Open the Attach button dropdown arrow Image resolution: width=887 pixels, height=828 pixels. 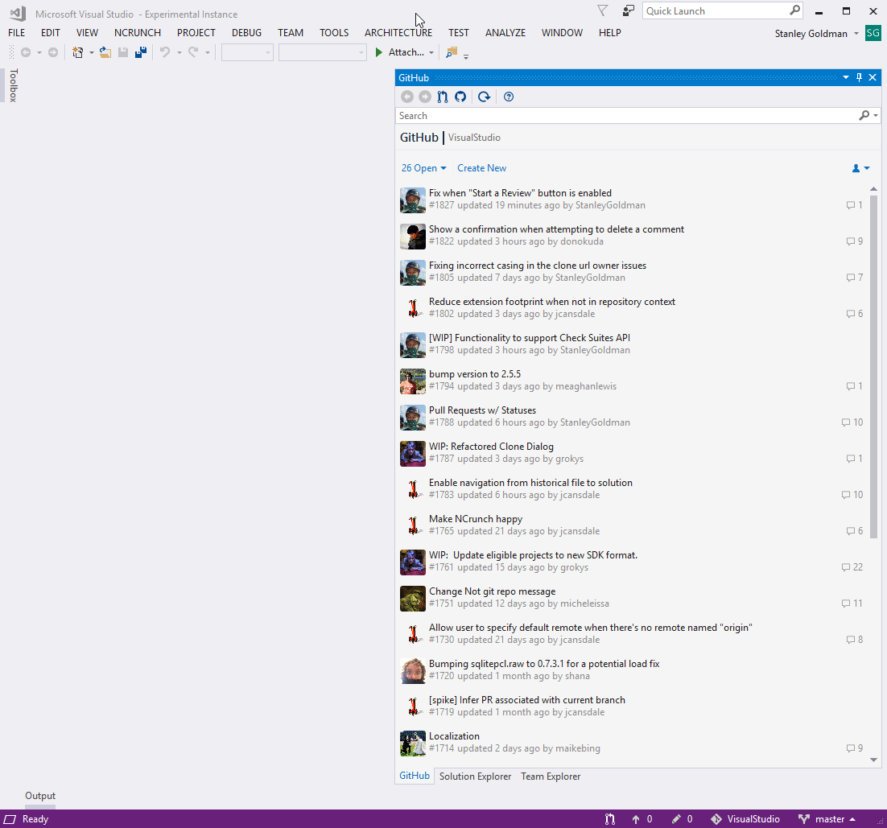(431, 52)
